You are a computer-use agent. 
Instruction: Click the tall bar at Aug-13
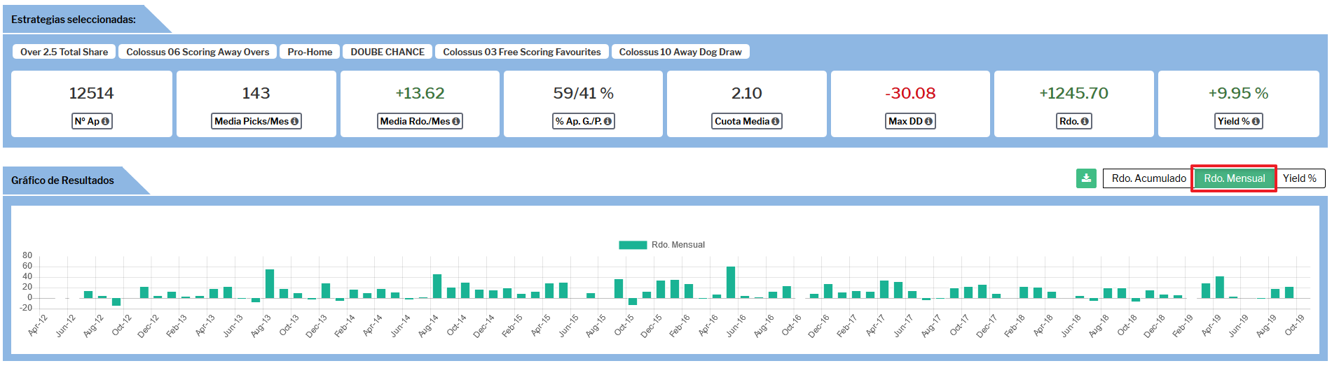pyautogui.click(x=270, y=283)
